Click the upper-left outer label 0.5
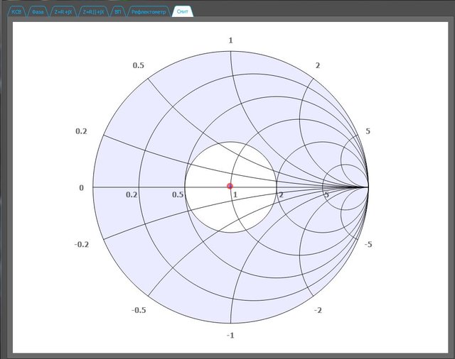The height and width of the screenshot is (359, 455). coord(139,65)
